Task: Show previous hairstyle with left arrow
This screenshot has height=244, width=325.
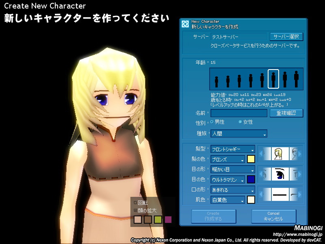Action: [261, 154]
